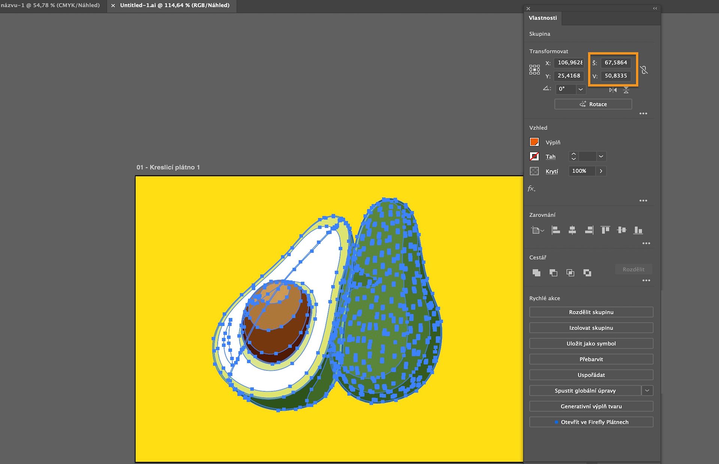Click Uložit jako symbol button
Image resolution: width=719 pixels, height=464 pixels.
[x=591, y=344]
